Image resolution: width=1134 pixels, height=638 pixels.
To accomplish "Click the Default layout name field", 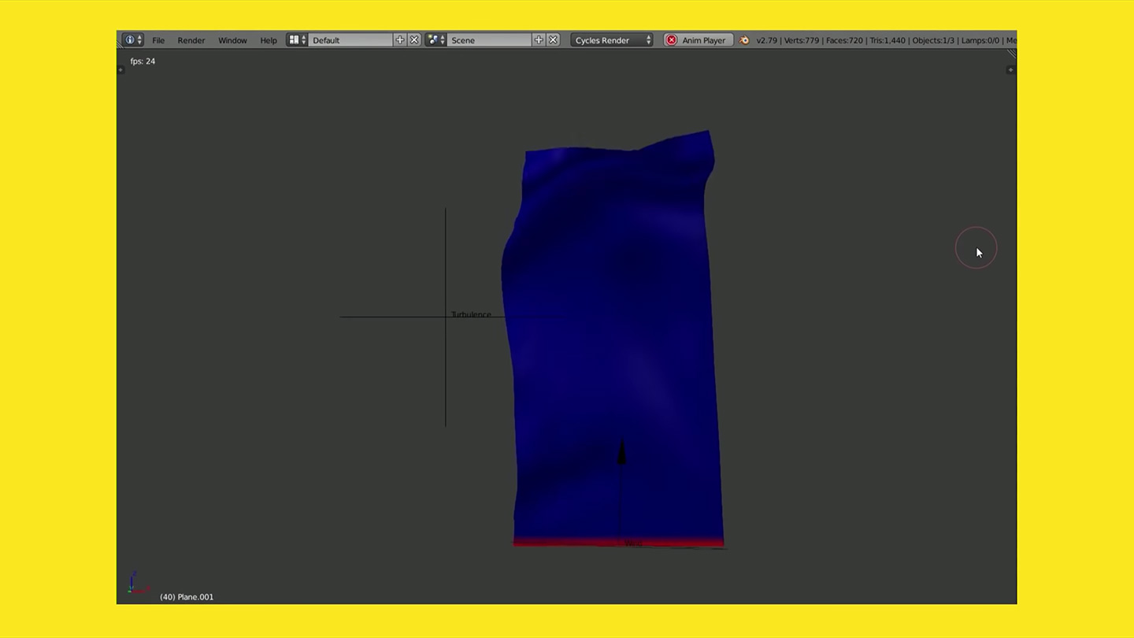I will [350, 39].
